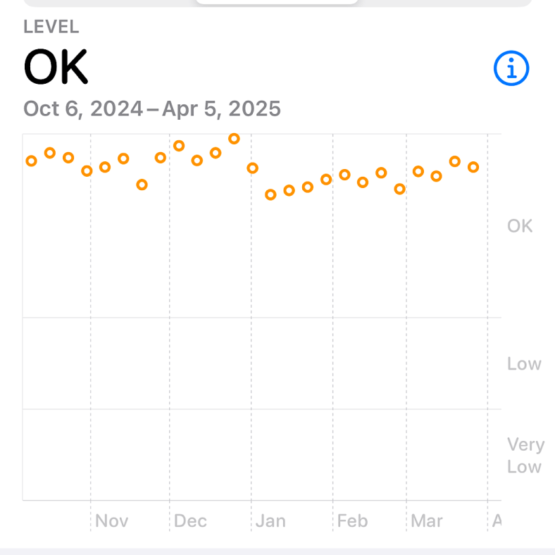Tap the blue info icon
555x555 pixels.
511,69
